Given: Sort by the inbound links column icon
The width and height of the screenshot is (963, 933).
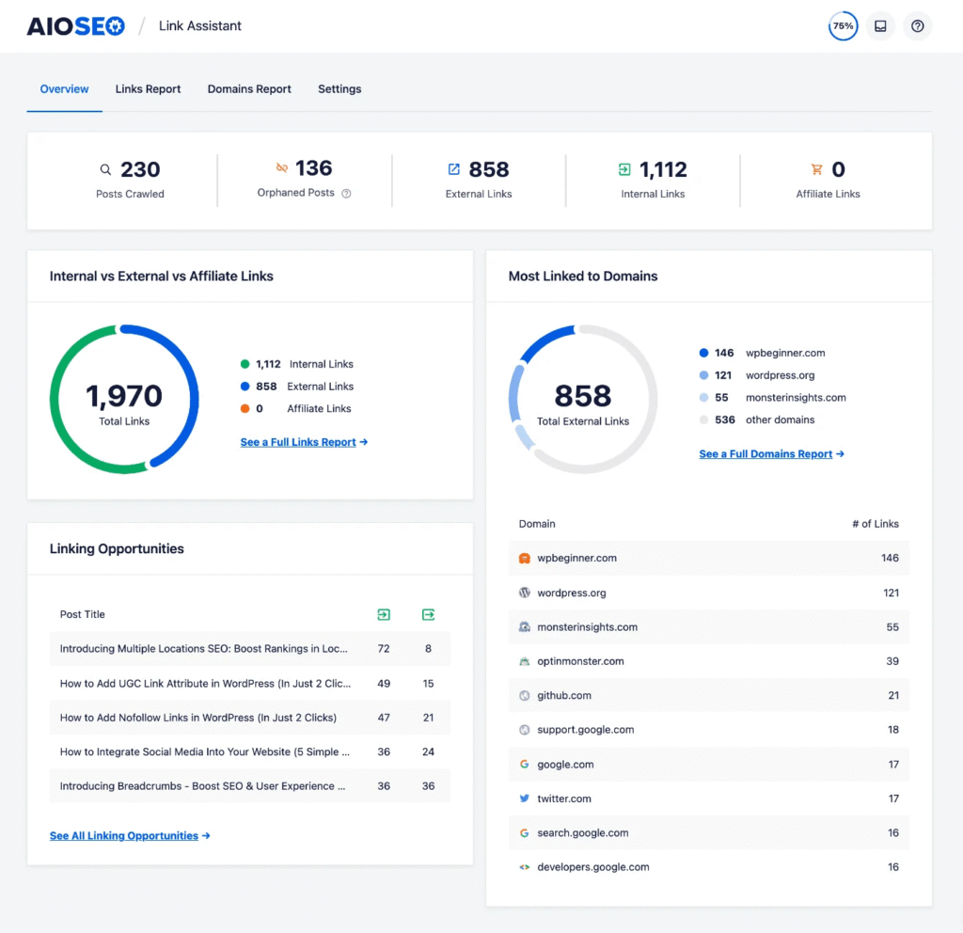Looking at the screenshot, I should (x=383, y=614).
